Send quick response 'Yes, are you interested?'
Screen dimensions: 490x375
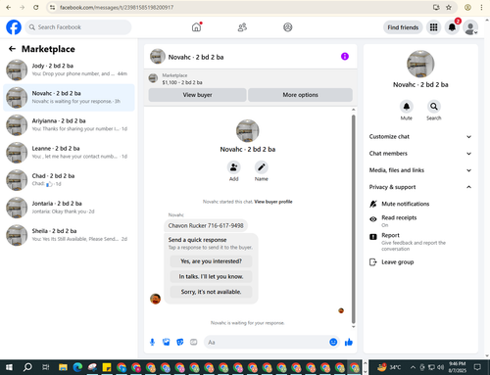(211, 261)
